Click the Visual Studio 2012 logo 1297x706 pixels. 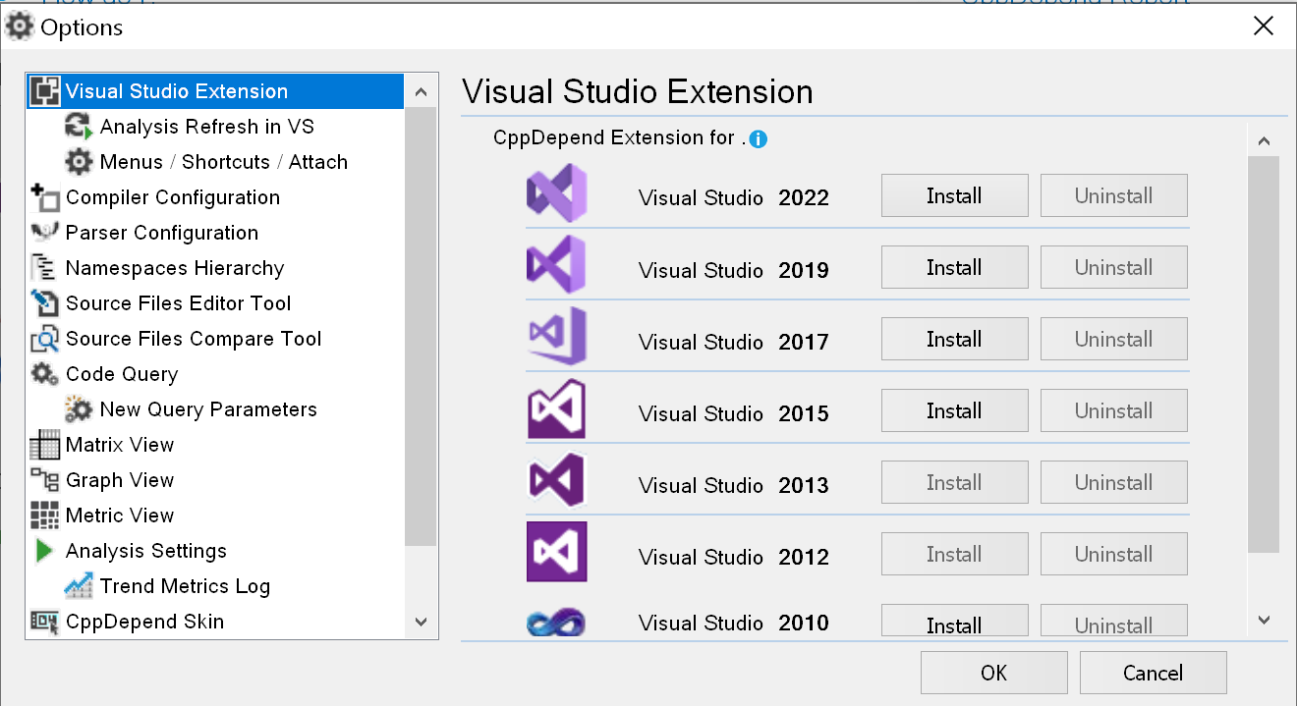556,552
